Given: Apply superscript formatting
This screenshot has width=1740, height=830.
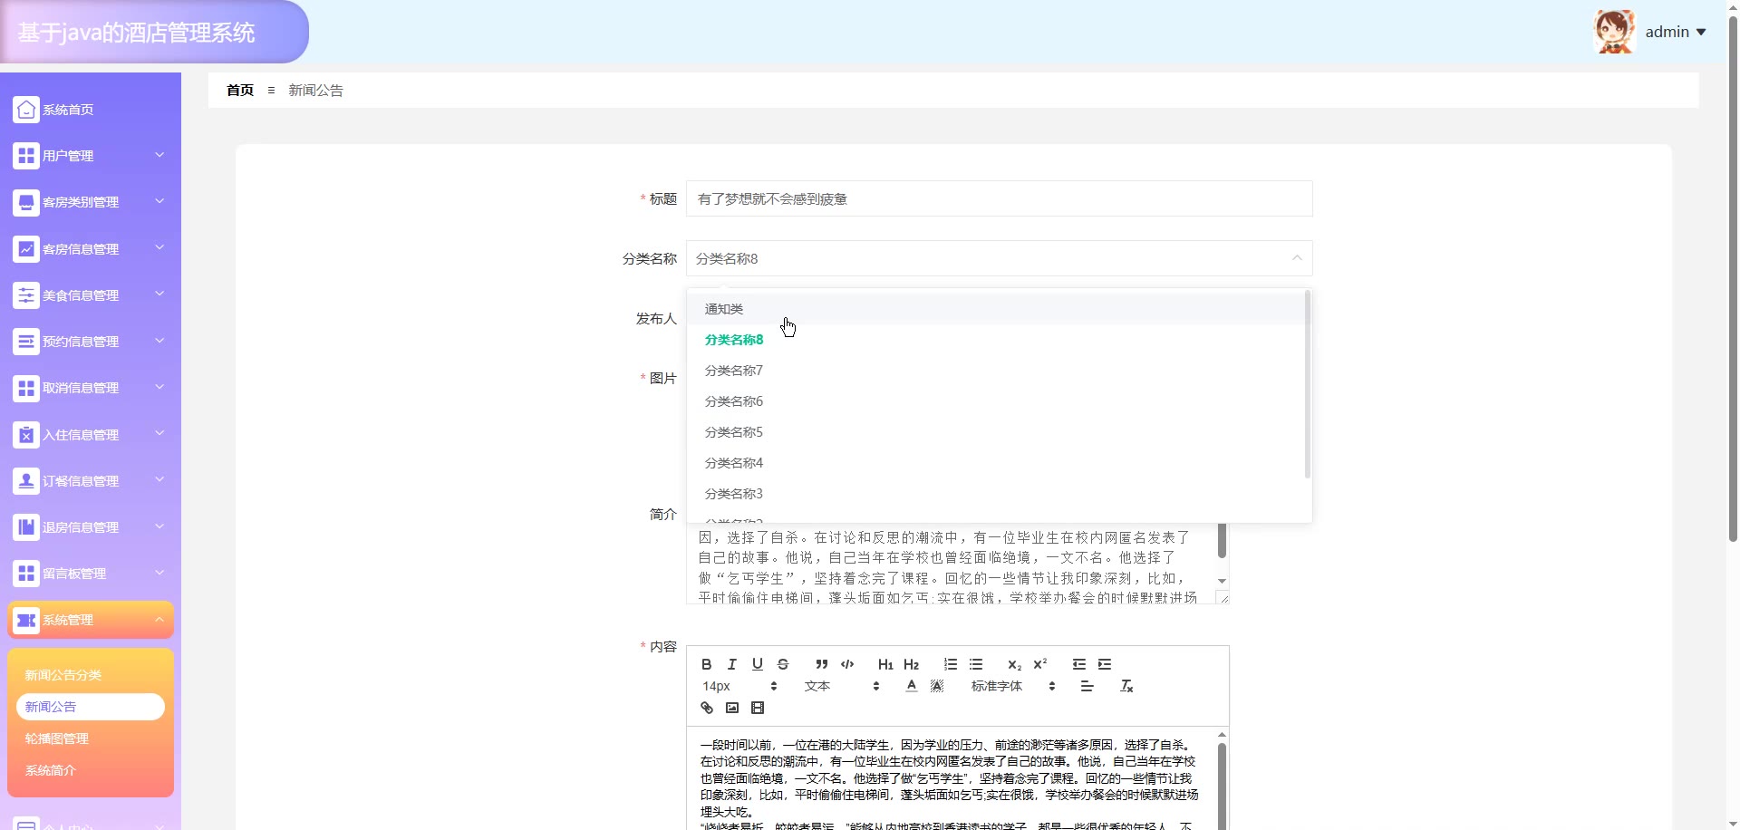Looking at the screenshot, I should coord(1040,664).
